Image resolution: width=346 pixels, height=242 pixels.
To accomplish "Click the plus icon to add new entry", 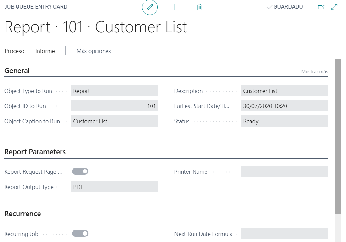I will [x=175, y=7].
